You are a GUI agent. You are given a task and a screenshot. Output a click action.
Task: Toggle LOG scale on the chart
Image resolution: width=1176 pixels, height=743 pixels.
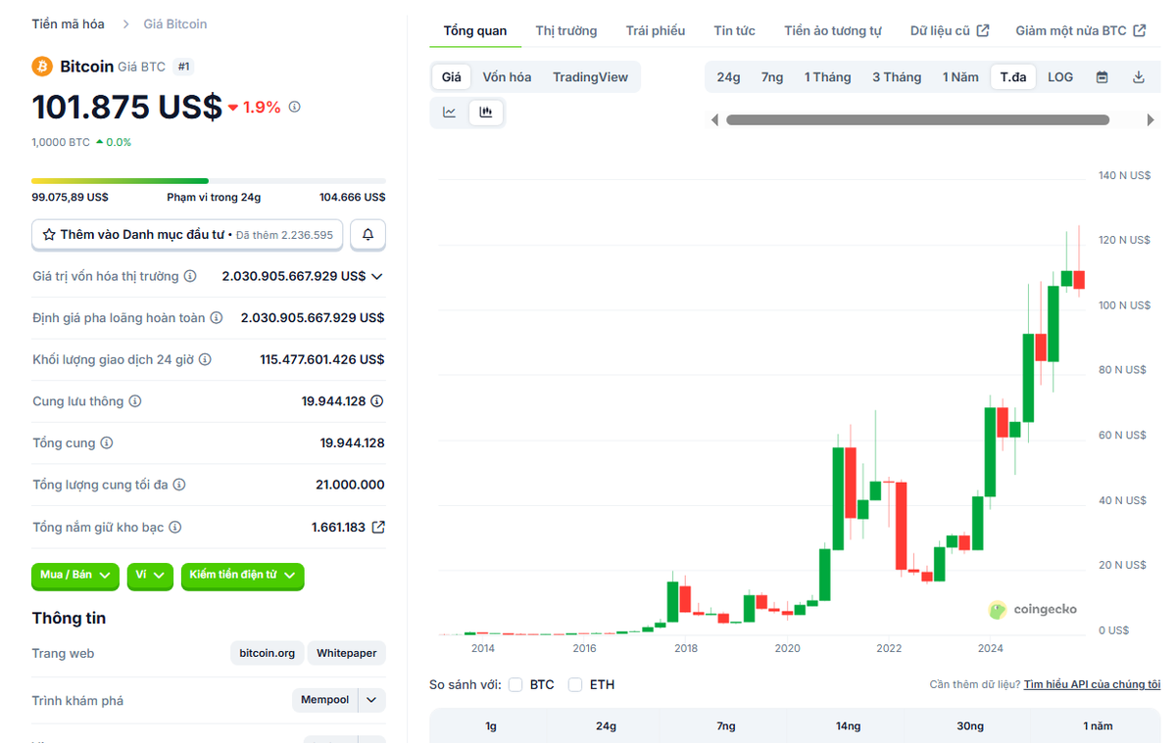(x=1060, y=77)
